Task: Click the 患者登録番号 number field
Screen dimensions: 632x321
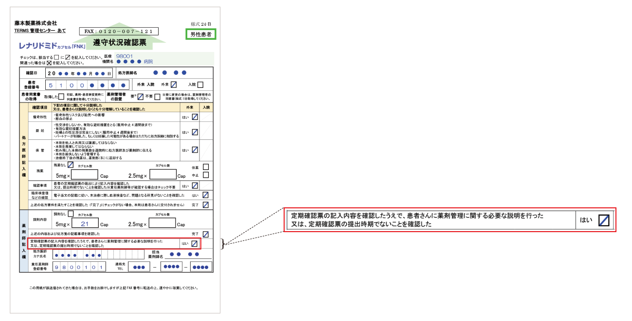Action: [87, 85]
